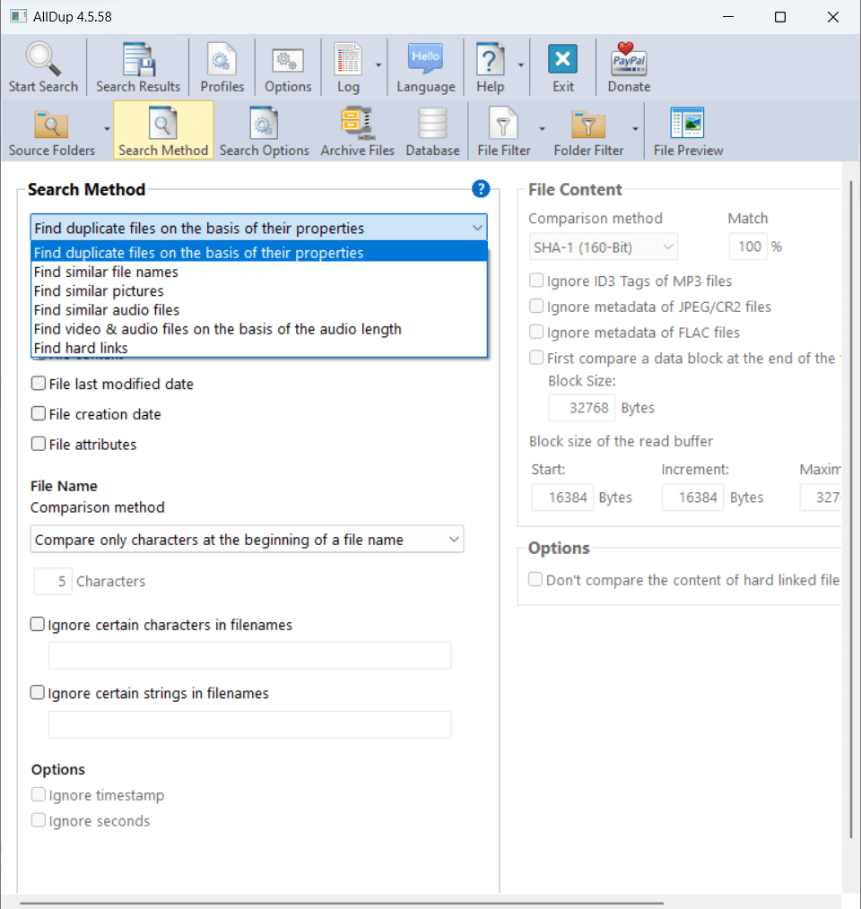
Task: Click the Block Size 32768 field
Action: 581,408
